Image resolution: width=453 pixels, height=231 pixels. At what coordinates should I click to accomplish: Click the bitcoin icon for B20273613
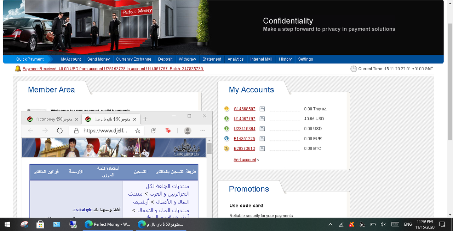(x=226, y=148)
